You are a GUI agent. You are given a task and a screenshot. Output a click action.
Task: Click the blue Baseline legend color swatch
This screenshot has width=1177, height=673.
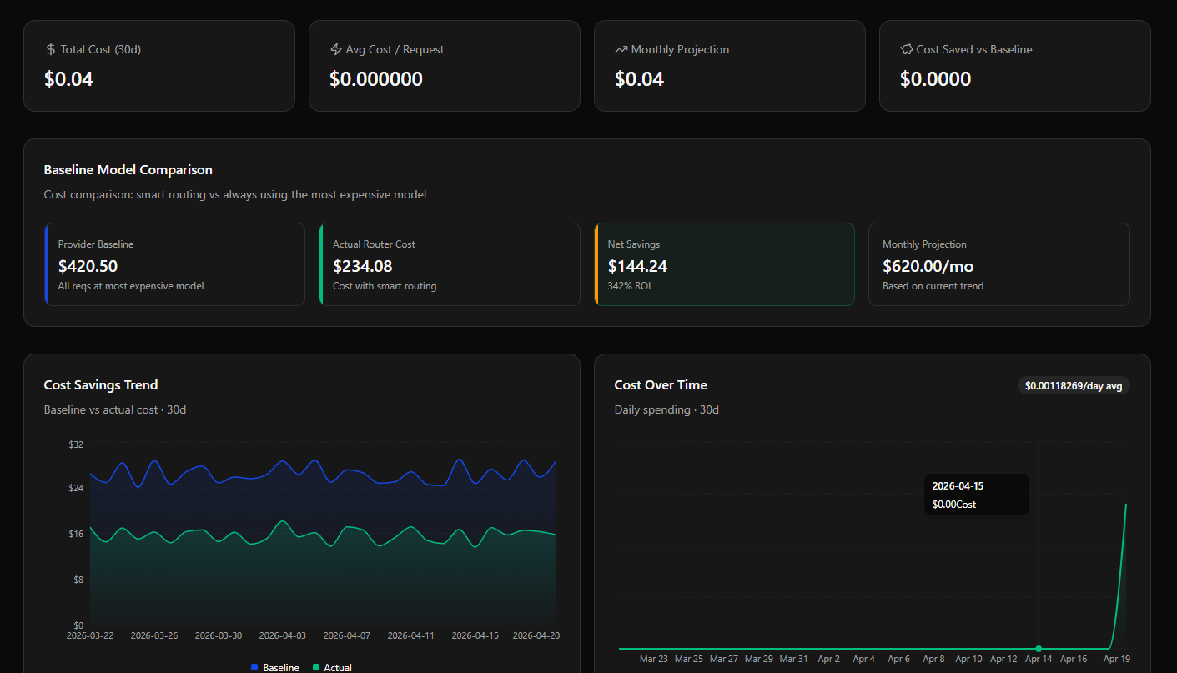click(255, 667)
